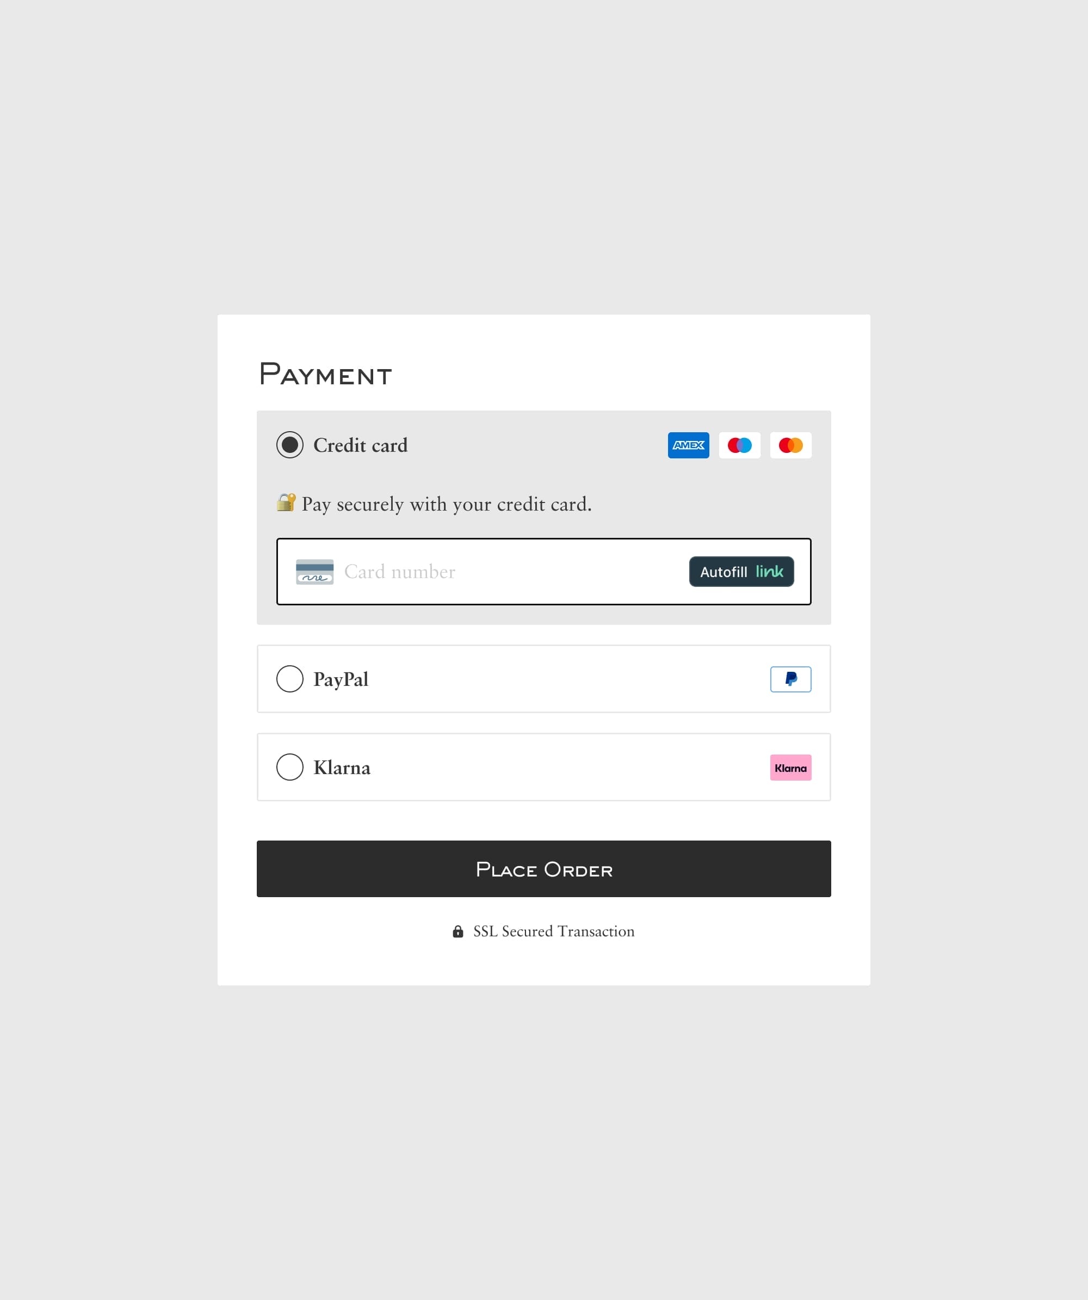The image size is (1088, 1300).
Task: Click the pay securely with credit card text
Action: click(446, 504)
